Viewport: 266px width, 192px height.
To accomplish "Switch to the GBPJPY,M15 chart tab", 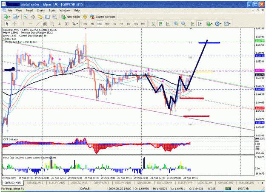I will click(101, 183).
